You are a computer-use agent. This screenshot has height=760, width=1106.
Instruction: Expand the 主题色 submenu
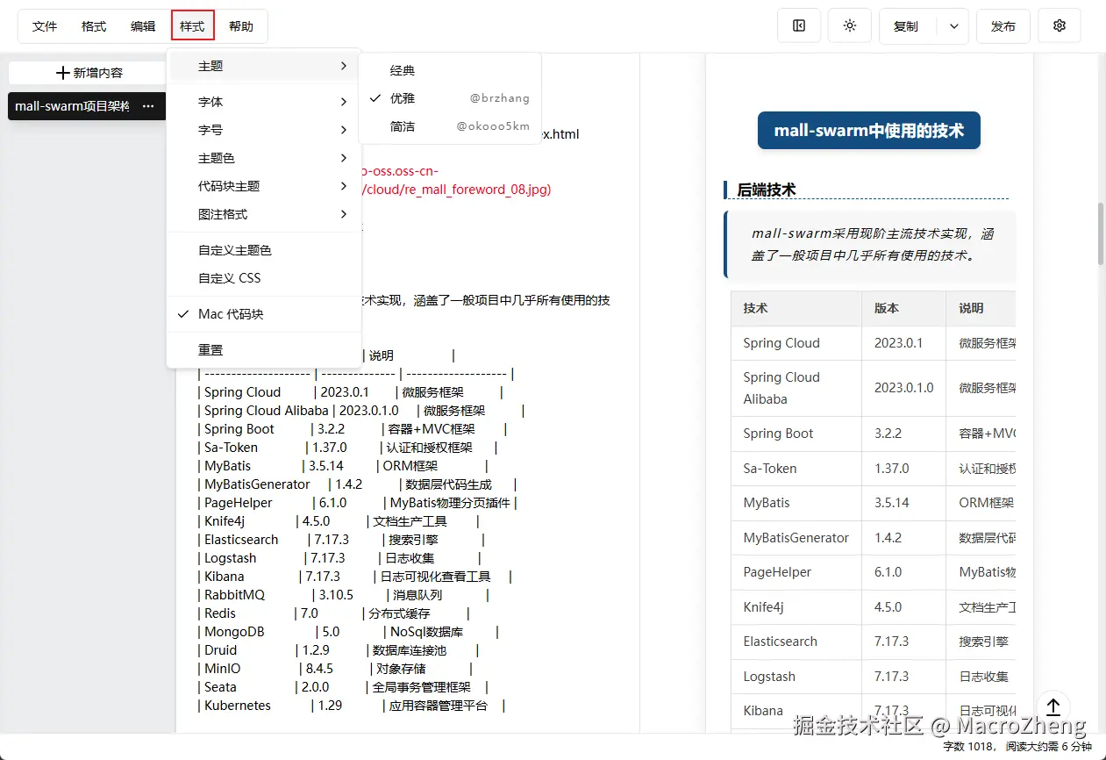pos(264,158)
